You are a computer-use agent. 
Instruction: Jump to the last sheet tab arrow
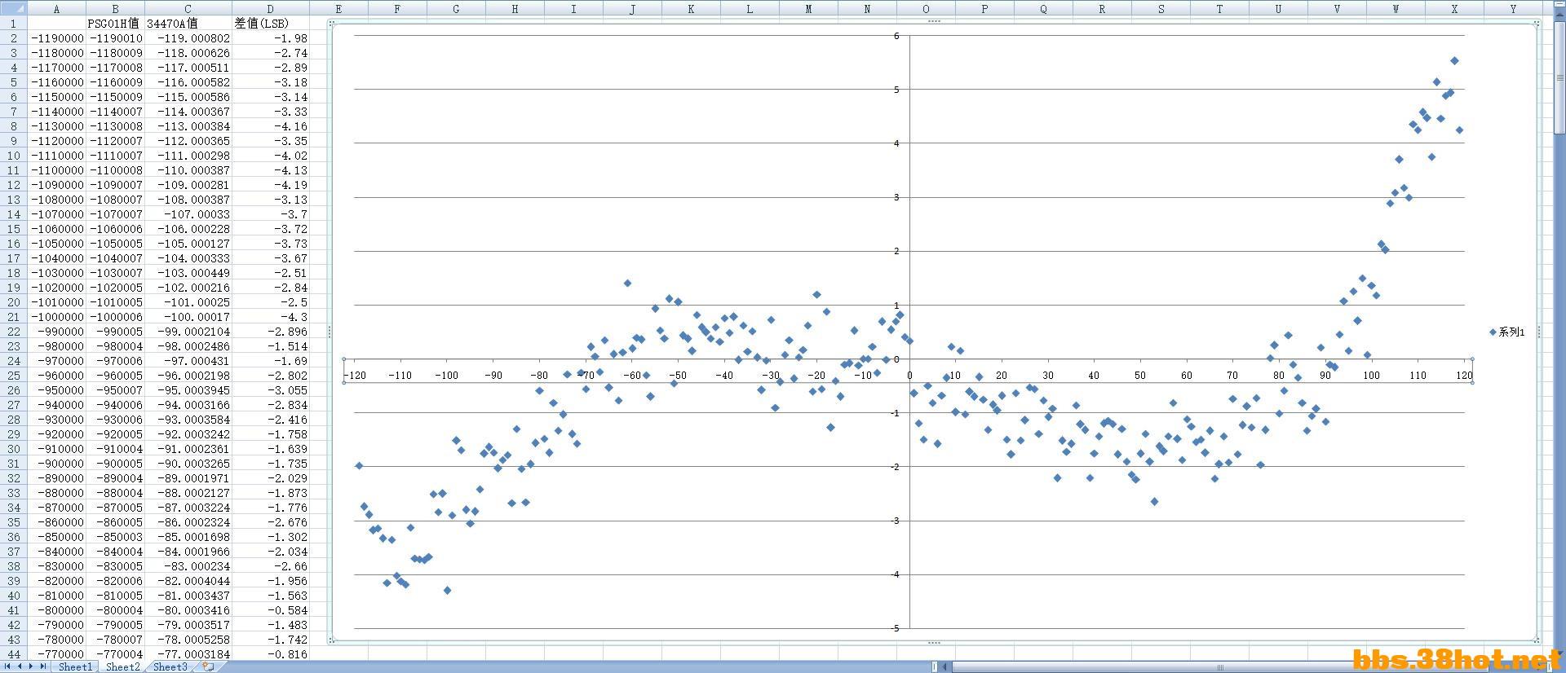[x=43, y=666]
